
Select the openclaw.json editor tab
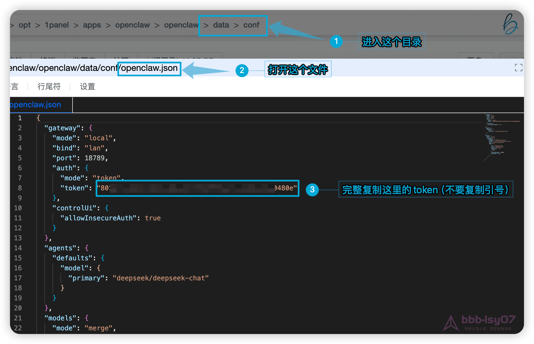[35, 105]
